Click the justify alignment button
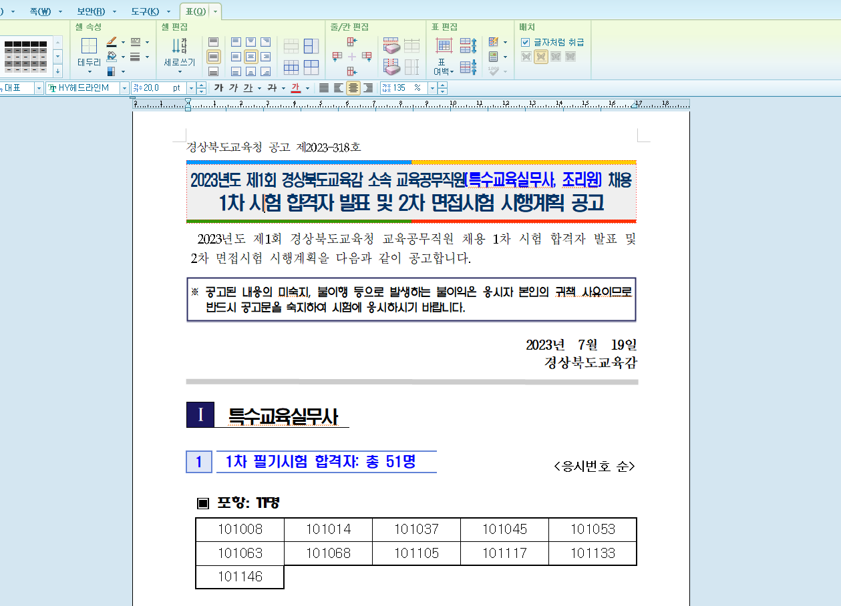Image resolution: width=841 pixels, height=606 pixels. click(323, 87)
